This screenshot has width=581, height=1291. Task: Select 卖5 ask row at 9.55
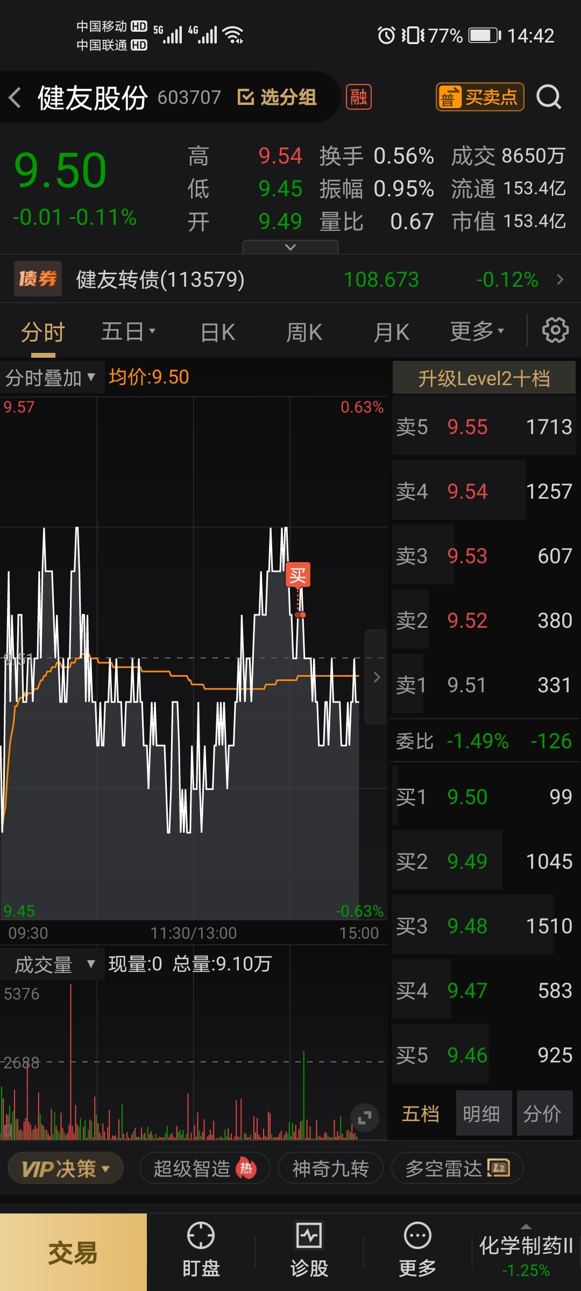coord(484,427)
